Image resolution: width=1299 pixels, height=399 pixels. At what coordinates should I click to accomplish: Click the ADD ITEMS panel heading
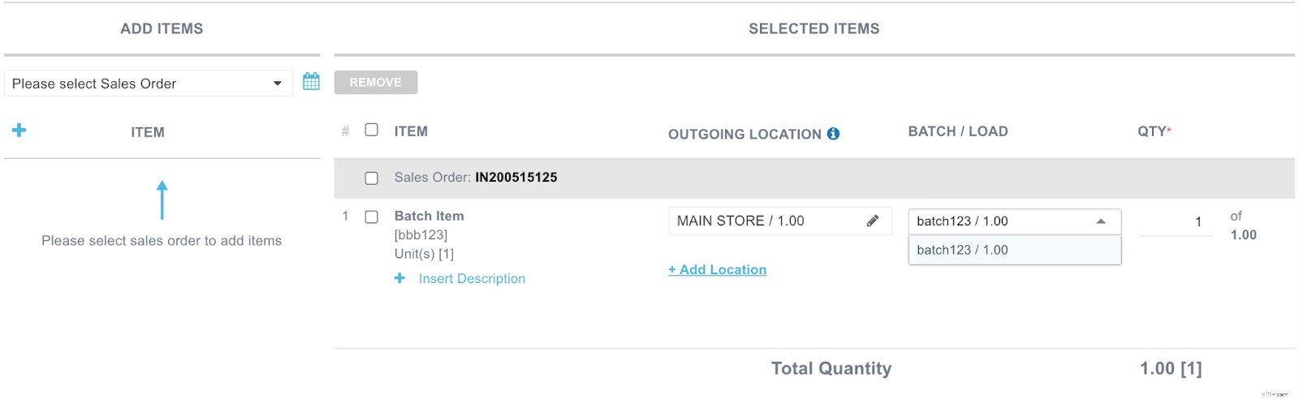point(162,28)
